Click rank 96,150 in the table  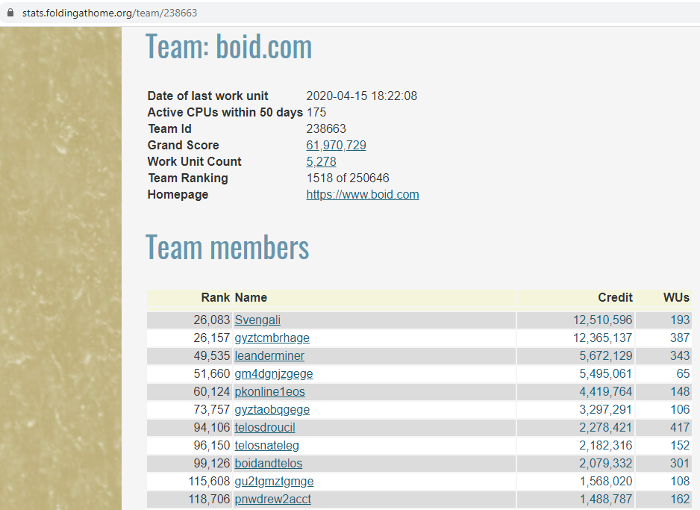click(212, 445)
